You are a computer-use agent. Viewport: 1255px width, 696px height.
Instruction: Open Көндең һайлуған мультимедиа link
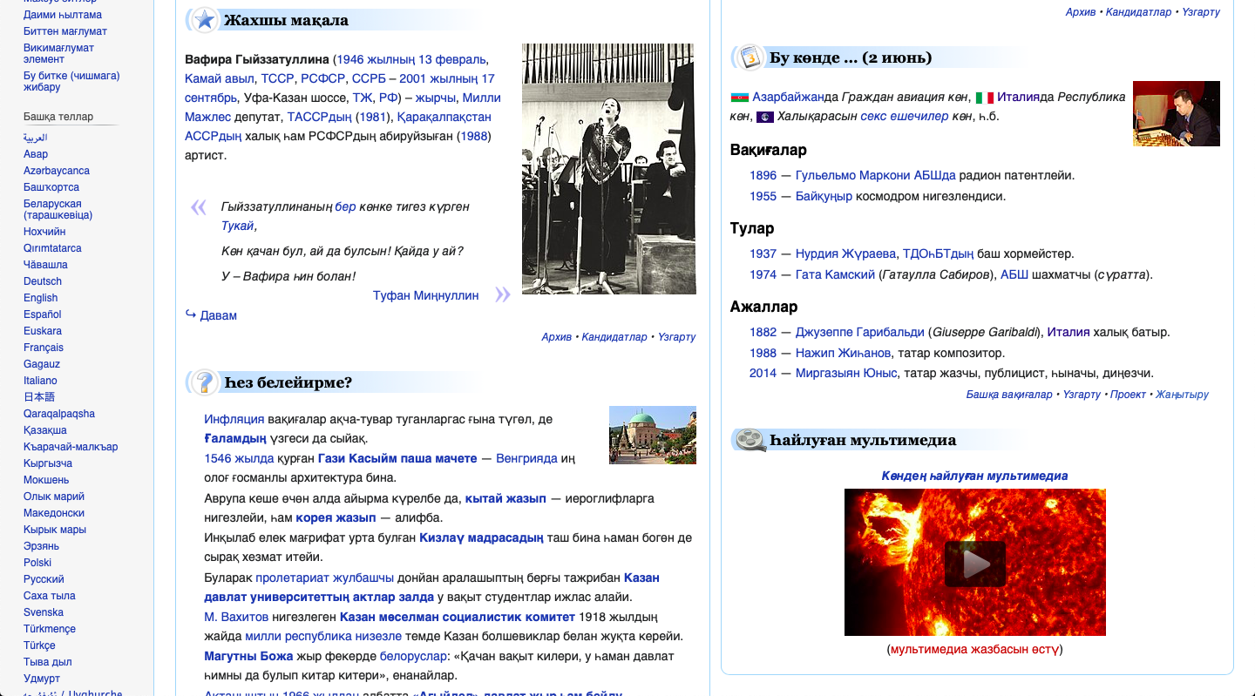point(974,476)
